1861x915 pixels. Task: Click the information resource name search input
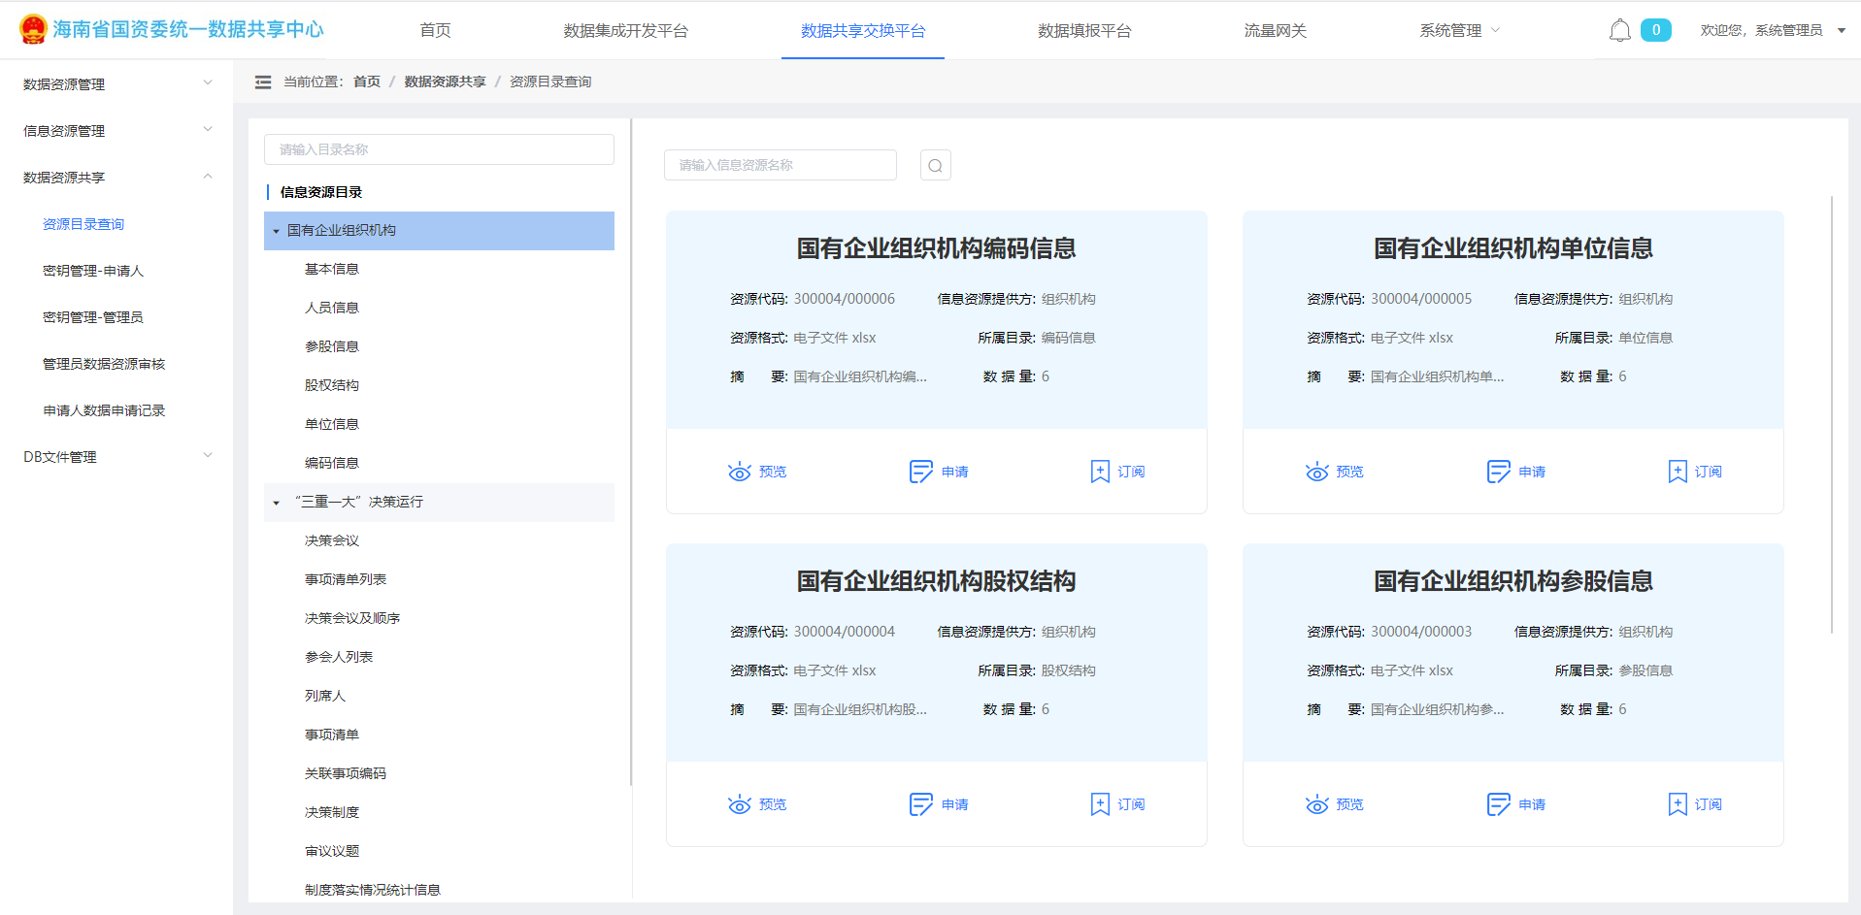781,165
